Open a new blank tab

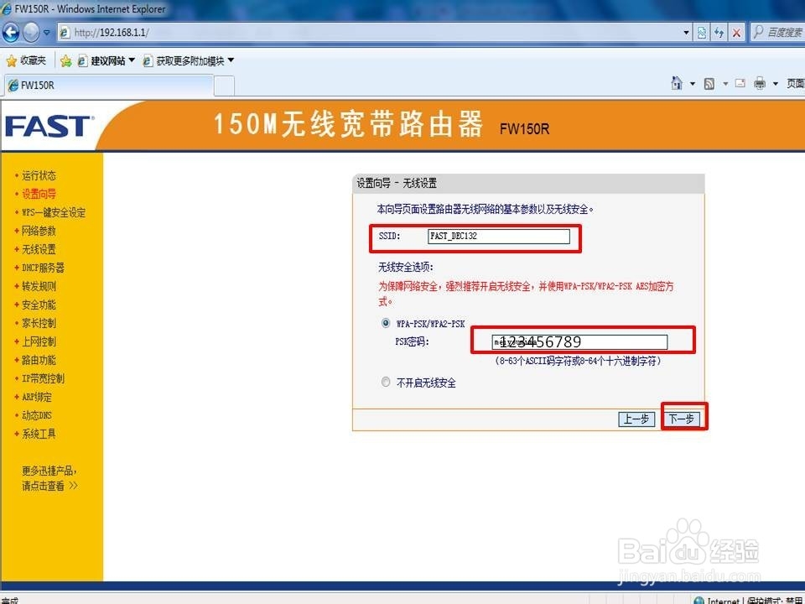(224, 86)
